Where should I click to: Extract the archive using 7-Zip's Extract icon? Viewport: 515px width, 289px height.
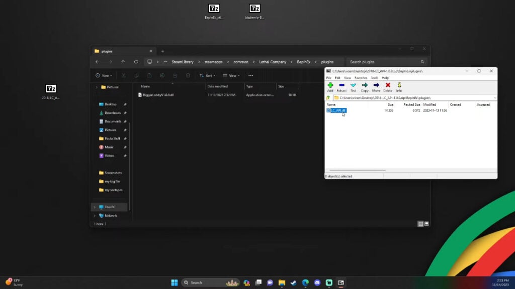click(343, 86)
